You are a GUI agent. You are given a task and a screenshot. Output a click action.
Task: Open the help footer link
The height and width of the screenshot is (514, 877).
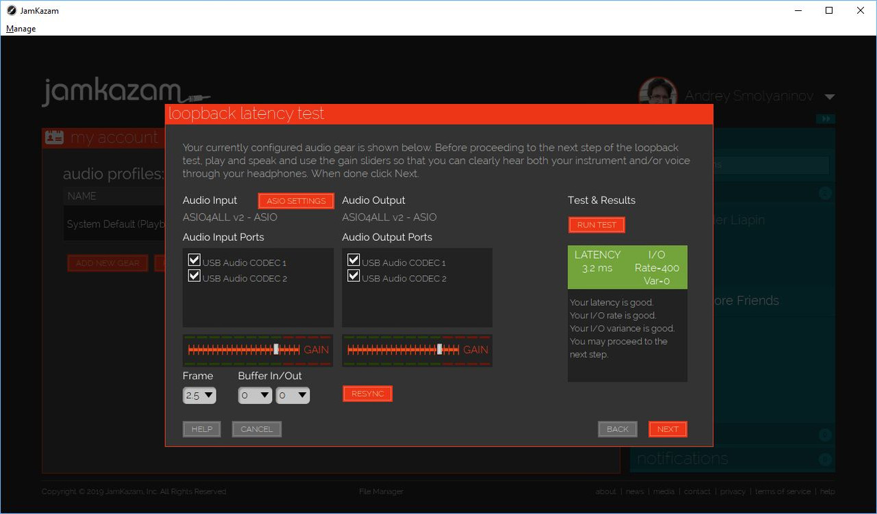pyautogui.click(x=828, y=491)
